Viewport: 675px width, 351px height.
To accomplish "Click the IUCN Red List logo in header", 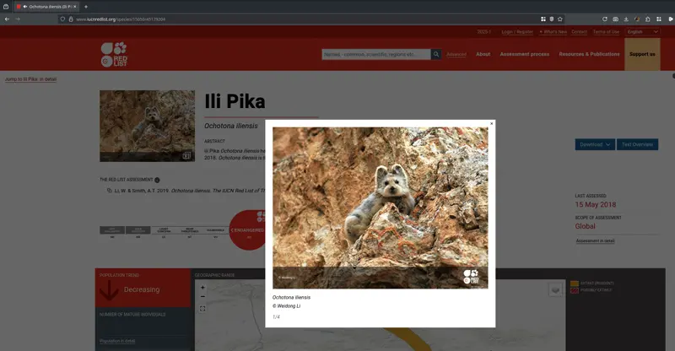I will point(114,54).
